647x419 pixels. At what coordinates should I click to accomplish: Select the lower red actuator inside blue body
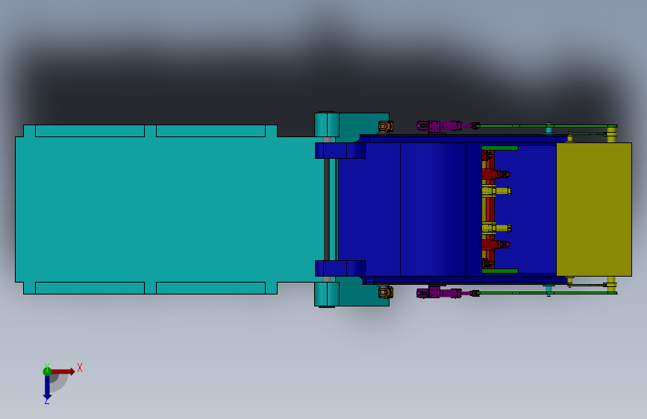496,245
